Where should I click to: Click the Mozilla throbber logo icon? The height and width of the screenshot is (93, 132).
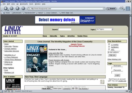[x=128, y=9]
